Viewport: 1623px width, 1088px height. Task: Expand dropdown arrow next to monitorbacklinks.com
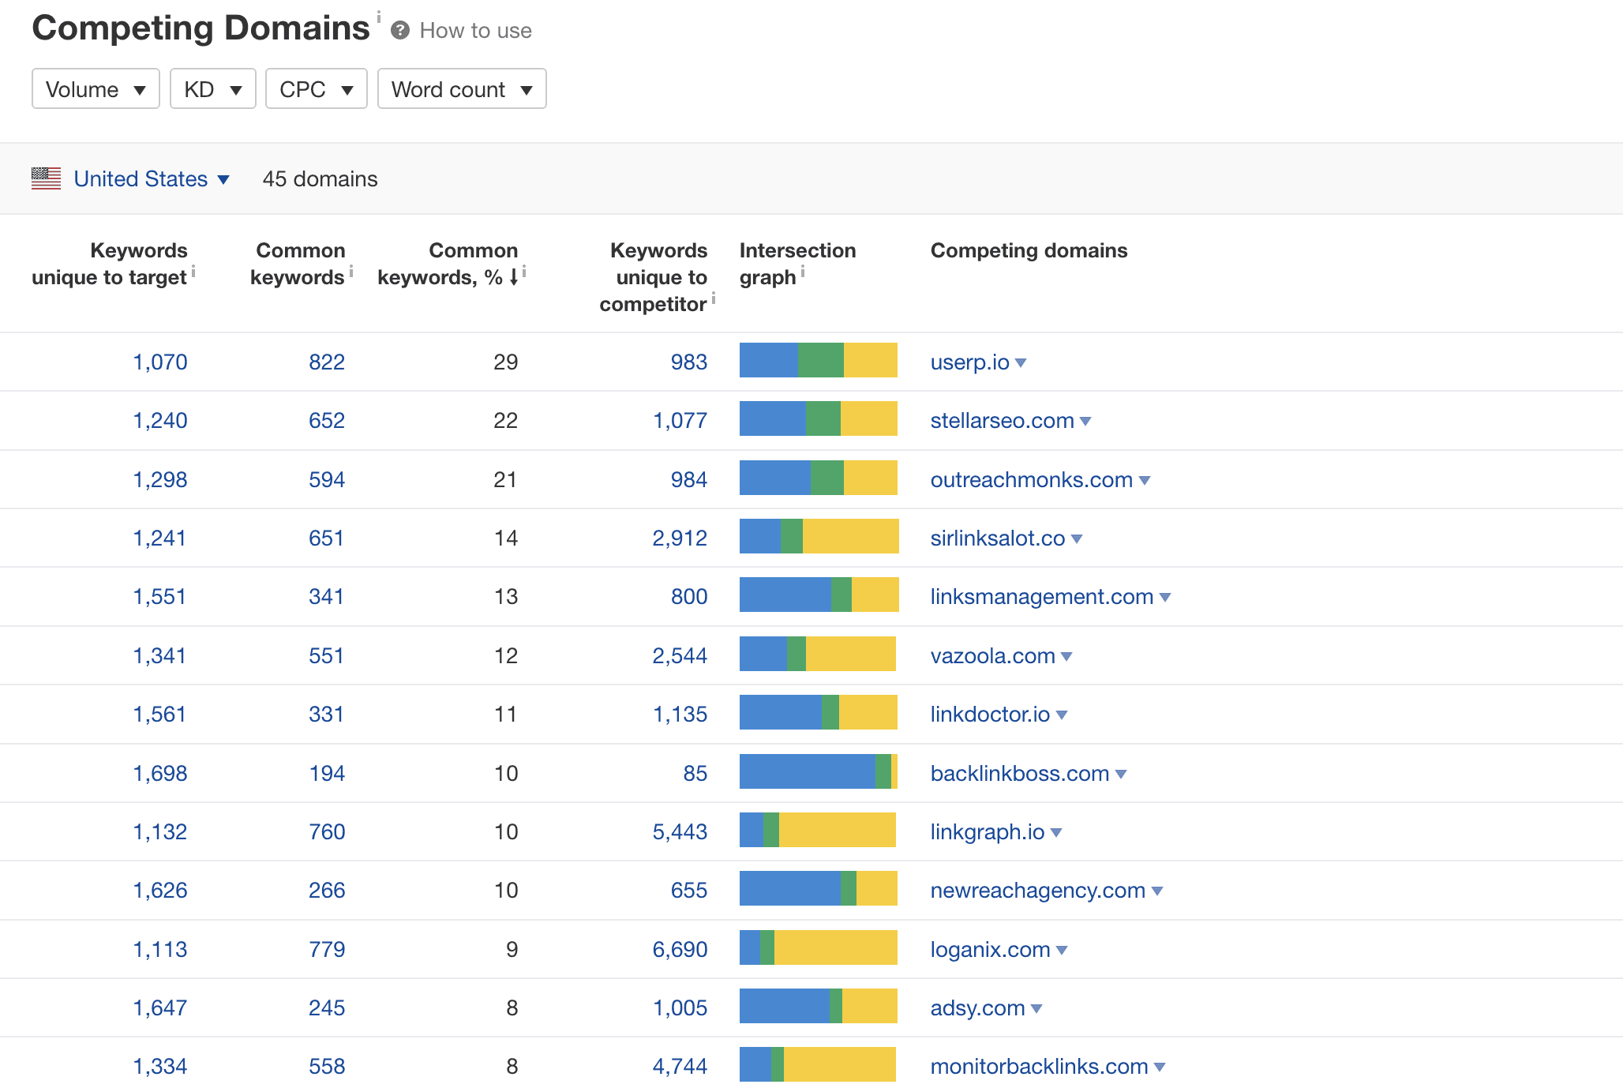(x=1160, y=1067)
